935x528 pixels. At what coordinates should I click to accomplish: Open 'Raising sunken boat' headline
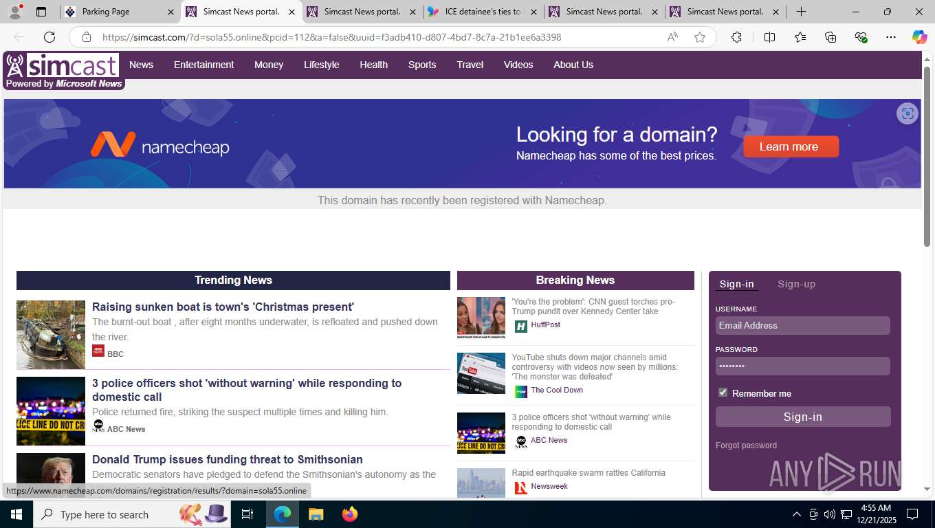coord(223,307)
